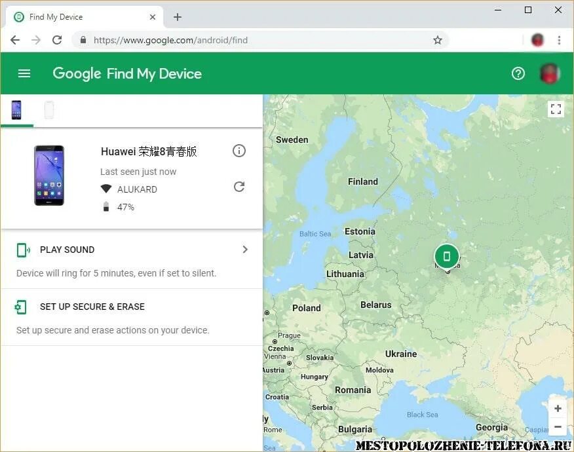Click Estonia label on map
Viewport: 574px width, 452px height.
[360, 231]
